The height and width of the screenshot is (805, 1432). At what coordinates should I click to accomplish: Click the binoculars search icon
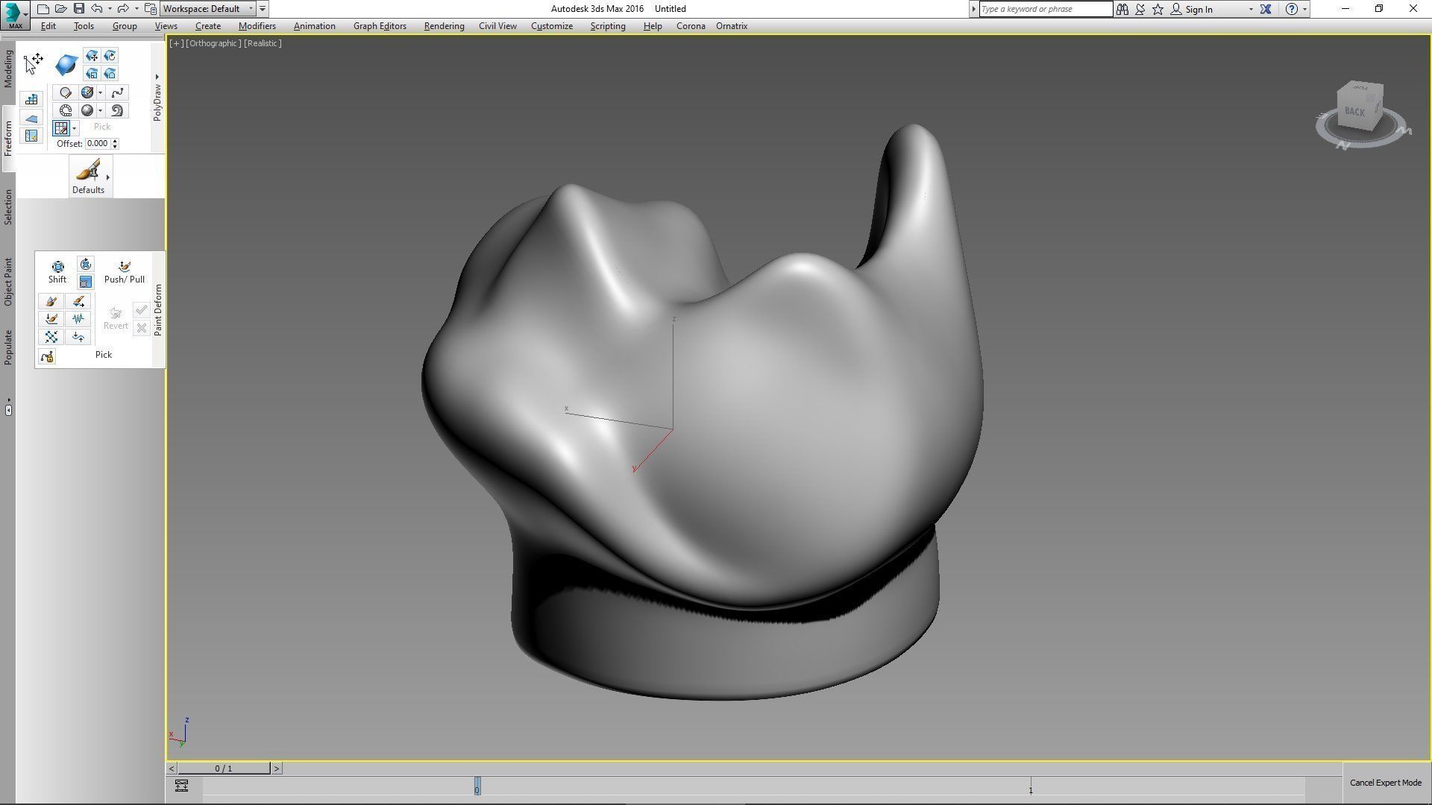(1122, 9)
